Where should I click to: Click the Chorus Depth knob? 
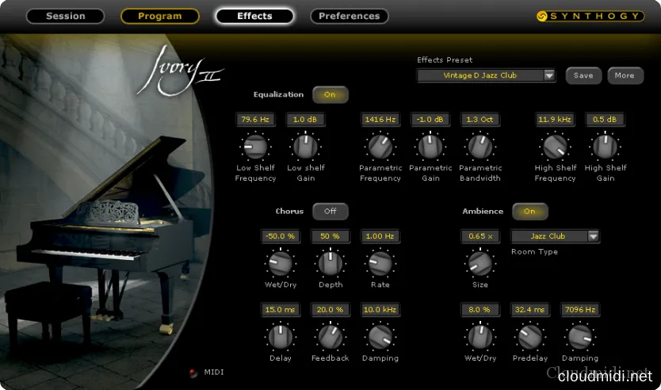(330, 263)
